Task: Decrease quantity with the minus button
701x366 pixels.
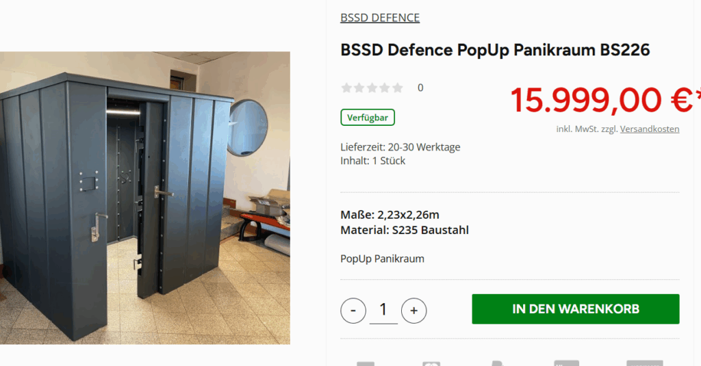Action: (x=353, y=311)
